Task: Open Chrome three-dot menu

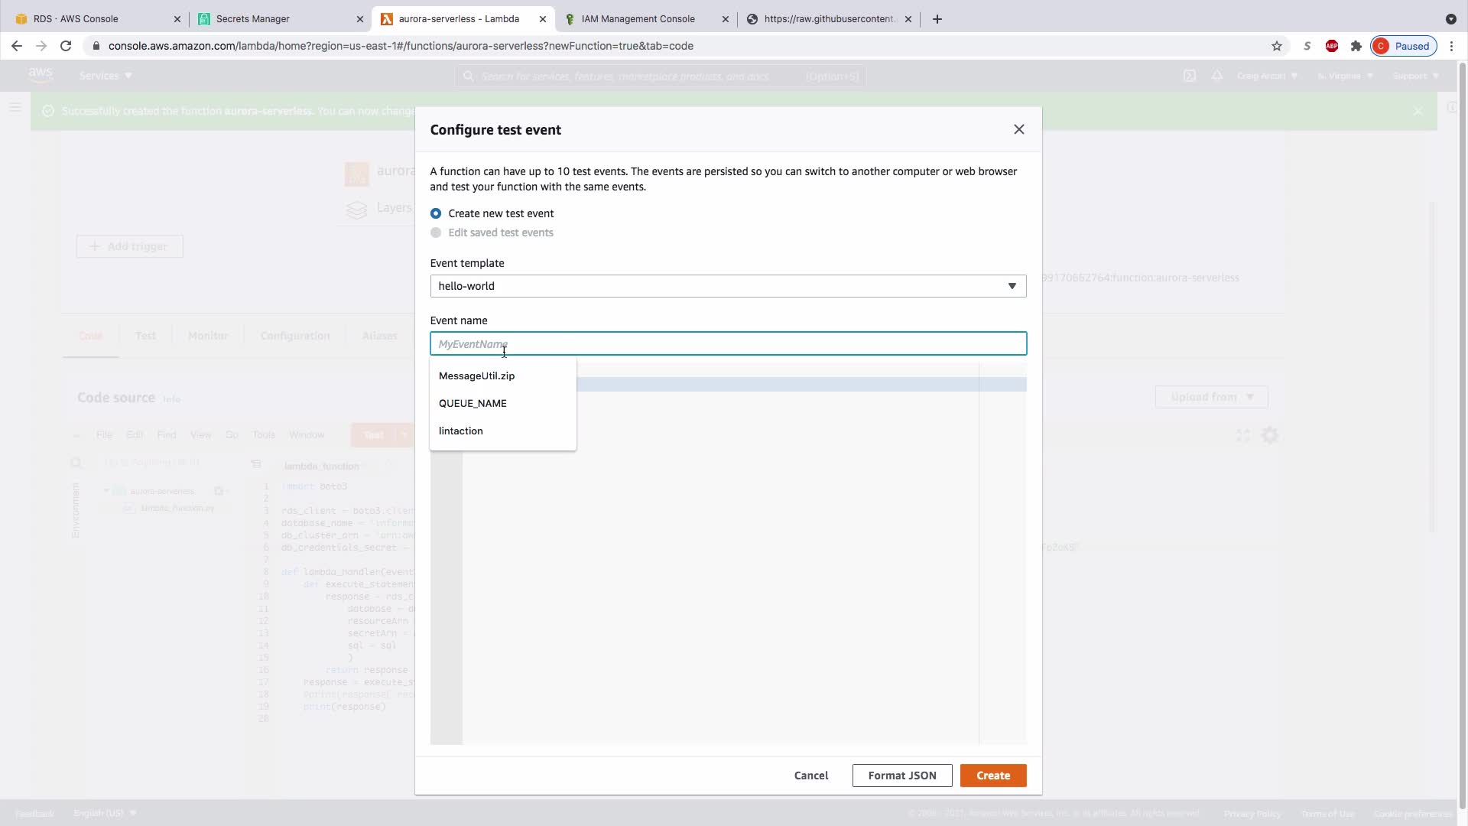Action: 1451,46
